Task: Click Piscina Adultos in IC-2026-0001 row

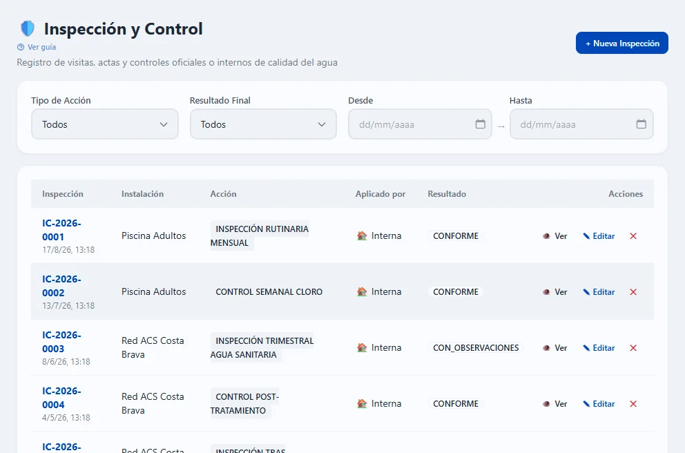Action: pos(154,236)
